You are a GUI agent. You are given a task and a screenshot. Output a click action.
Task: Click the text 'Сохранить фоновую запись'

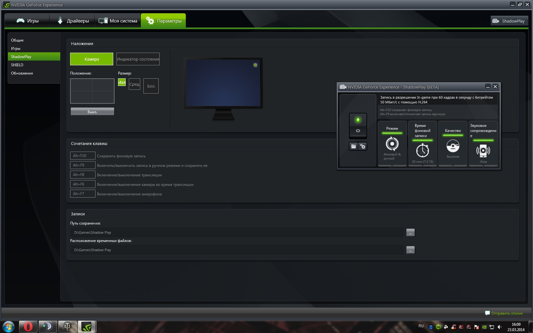[121, 156]
